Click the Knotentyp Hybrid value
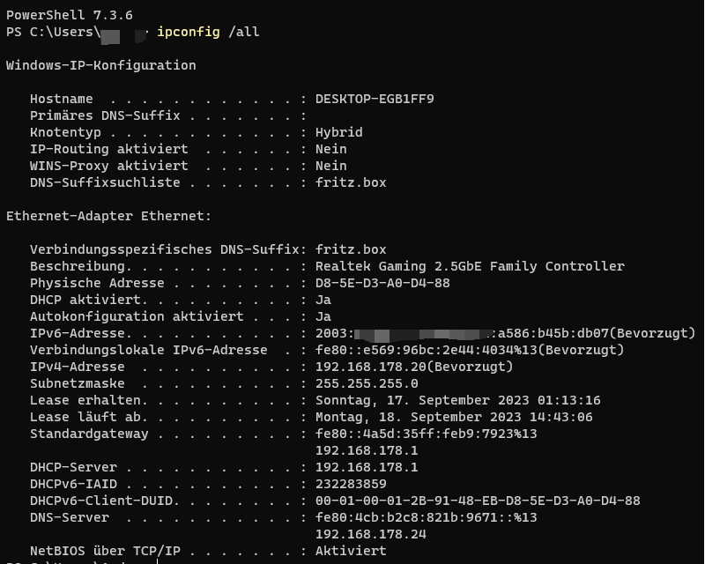 point(339,132)
